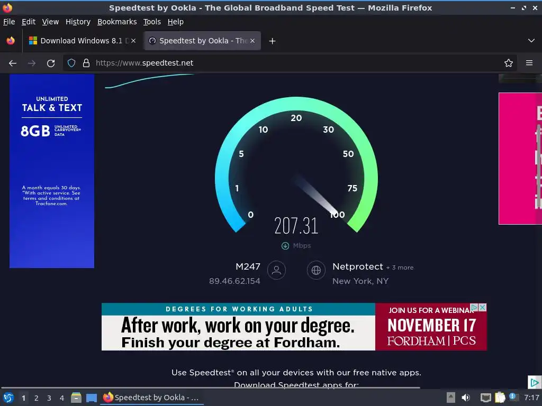Open the View menu
The height and width of the screenshot is (406, 542).
(50, 22)
